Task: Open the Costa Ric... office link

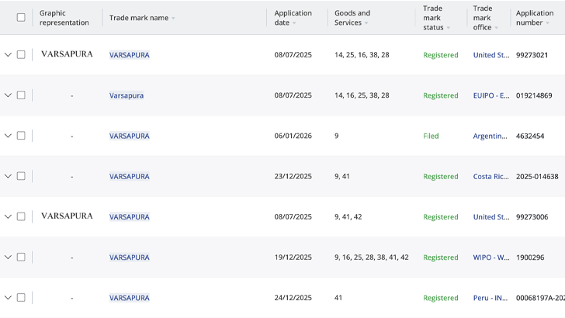Action: pos(490,177)
